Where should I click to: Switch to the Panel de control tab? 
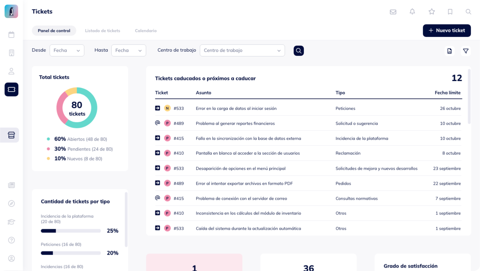(54, 31)
